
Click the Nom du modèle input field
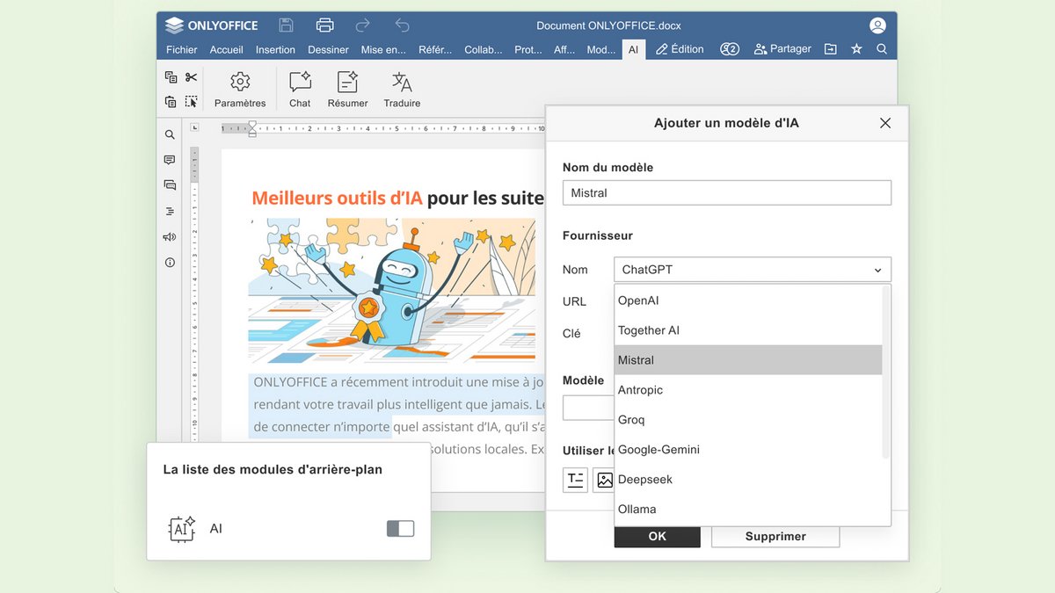point(727,193)
